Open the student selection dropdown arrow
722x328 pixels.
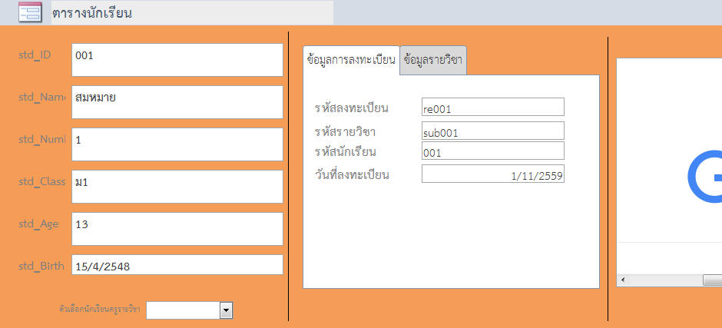tap(226, 310)
